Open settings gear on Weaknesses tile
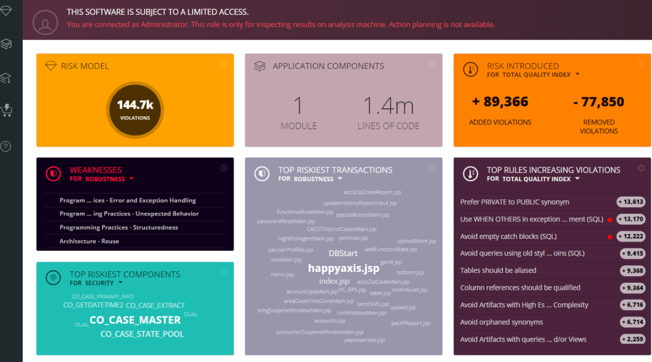This screenshot has width=652, height=362. (223, 168)
